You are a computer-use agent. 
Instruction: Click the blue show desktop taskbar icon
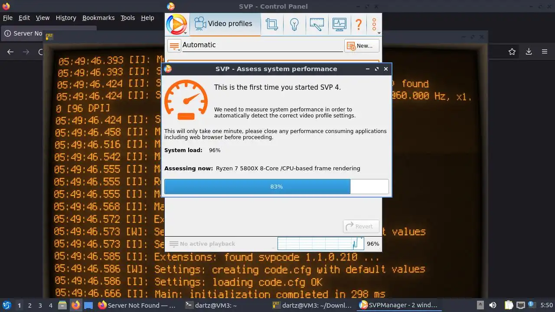point(88,305)
